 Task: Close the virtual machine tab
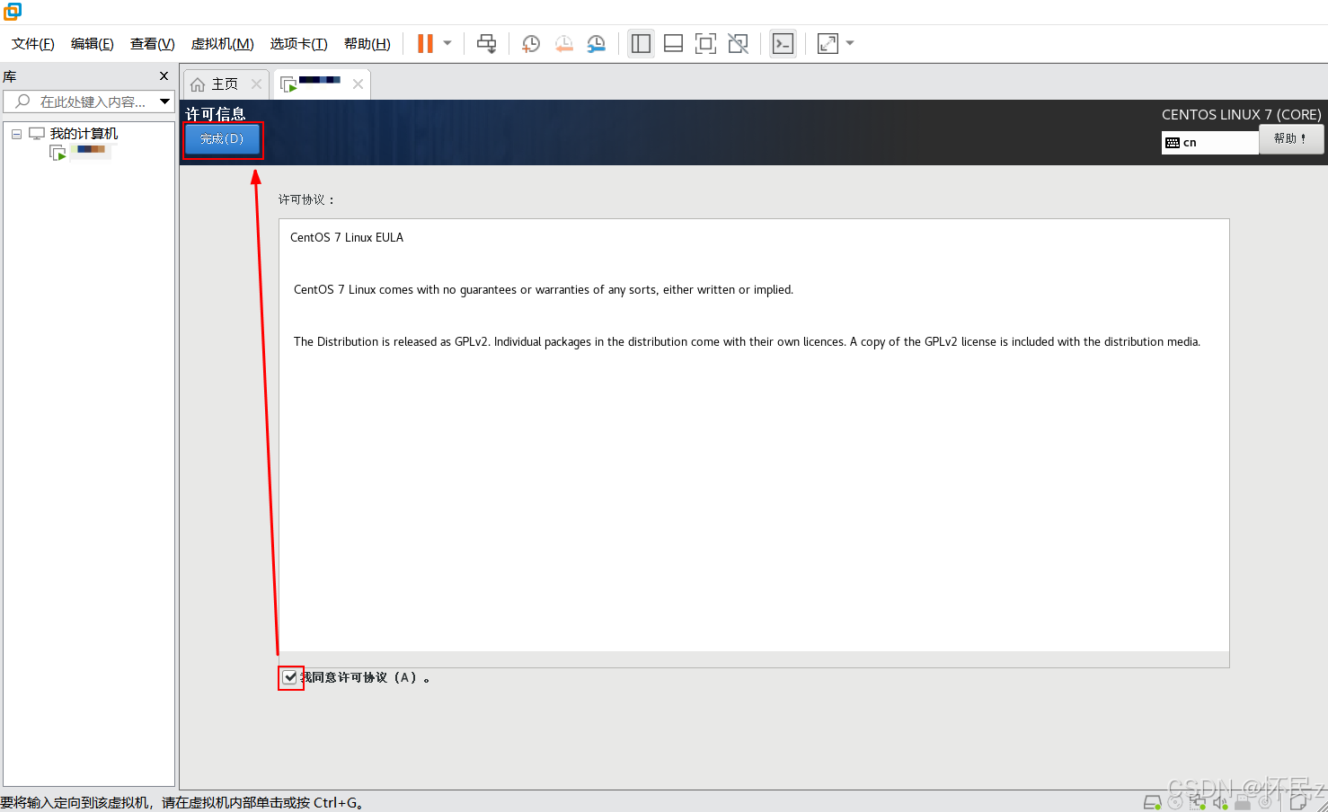click(x=358, y=84)
